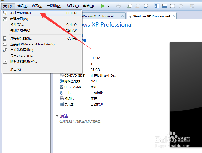Click the NAT network value
The height and width of the screenshot is (153, 202).
click(94, 81)
